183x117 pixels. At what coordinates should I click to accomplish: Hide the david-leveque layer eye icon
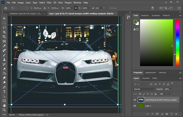click(x=135, y=100)
